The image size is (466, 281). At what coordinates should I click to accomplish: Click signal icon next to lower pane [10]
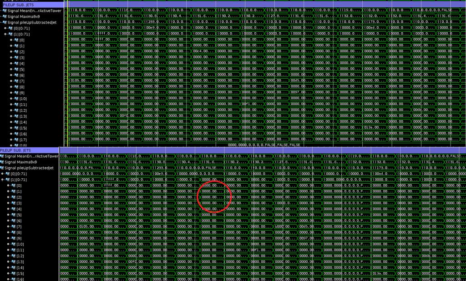click(x=13, y=244)
